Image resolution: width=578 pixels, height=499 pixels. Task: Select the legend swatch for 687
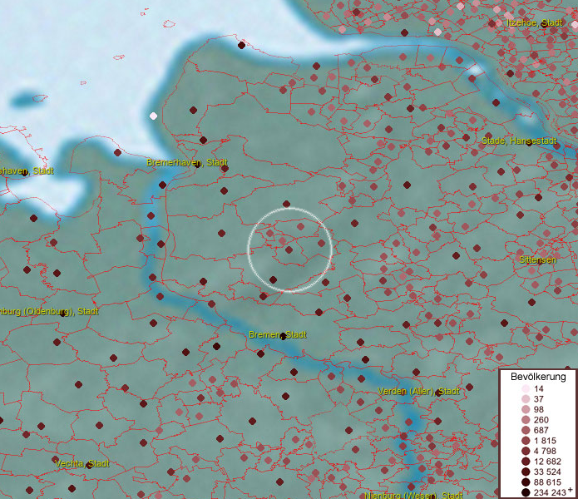point(526,430)
